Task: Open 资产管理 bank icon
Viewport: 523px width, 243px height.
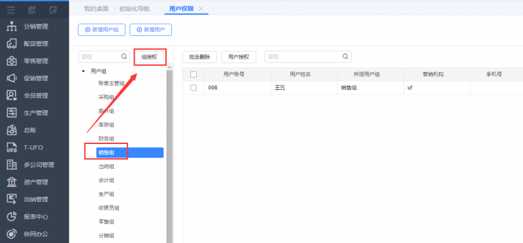Action: point(12,182)
